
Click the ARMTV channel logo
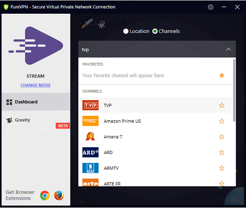(x=91, y=168)
